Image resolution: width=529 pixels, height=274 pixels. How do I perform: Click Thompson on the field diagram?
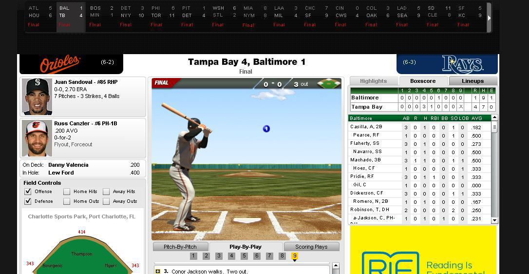coord(82,254)
